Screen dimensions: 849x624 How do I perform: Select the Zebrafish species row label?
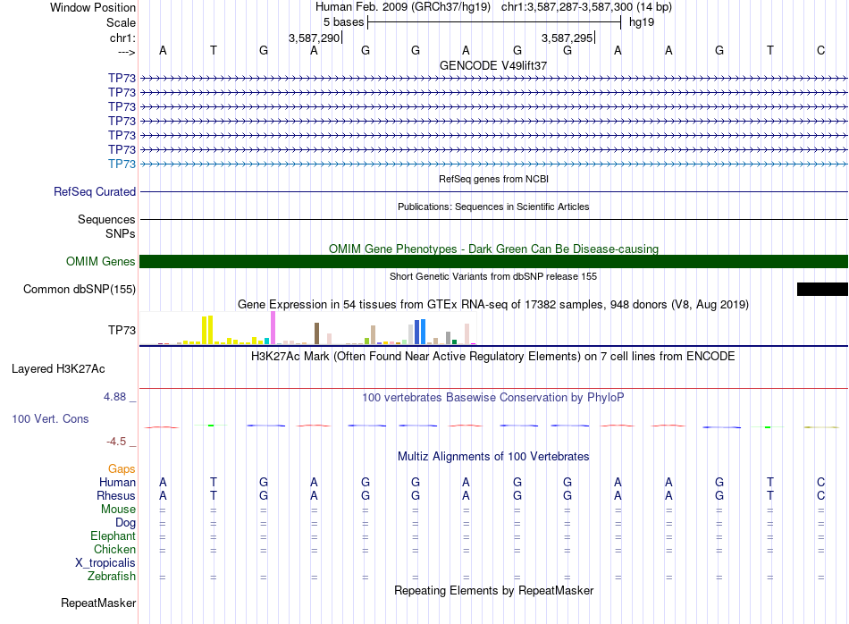[112, 576]
